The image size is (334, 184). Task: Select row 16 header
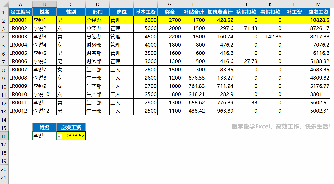[x=4, y=136]
